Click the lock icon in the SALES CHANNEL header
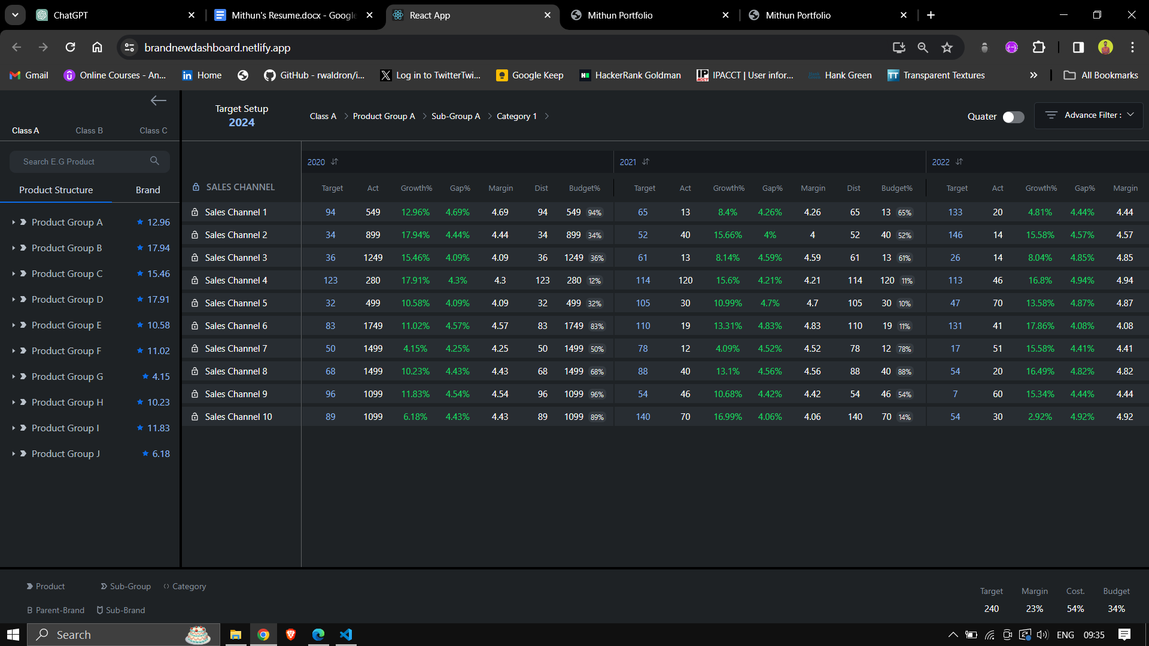This screenshot has height=646, width=1149. coord(196,187)
